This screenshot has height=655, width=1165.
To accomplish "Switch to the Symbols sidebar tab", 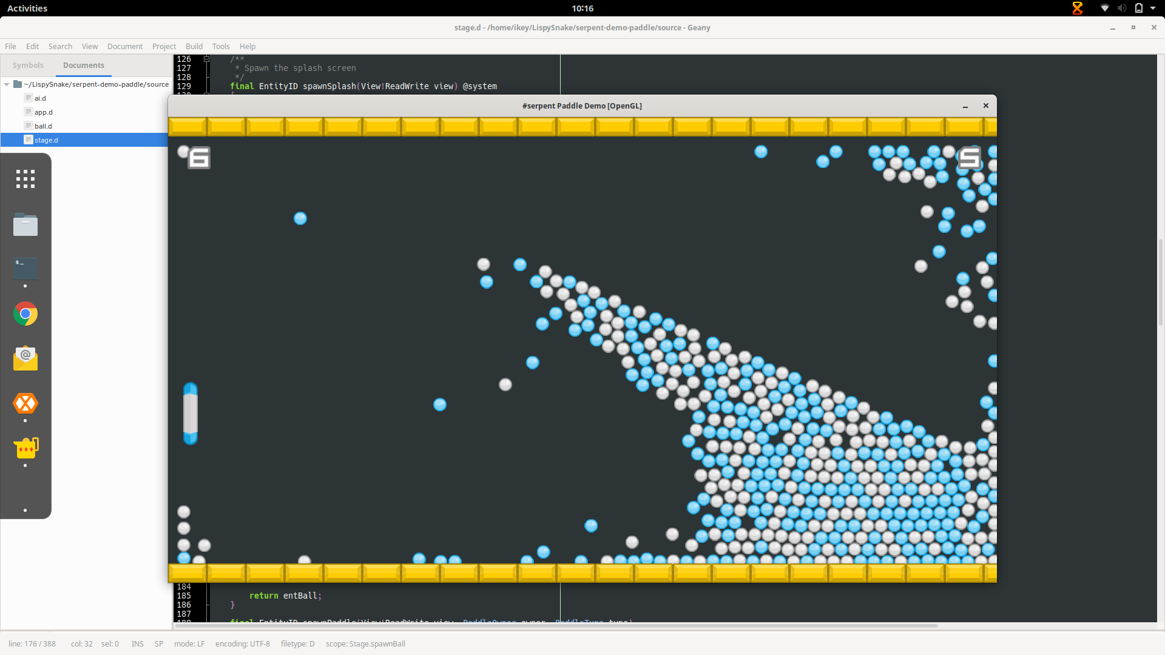I will 28,65.
